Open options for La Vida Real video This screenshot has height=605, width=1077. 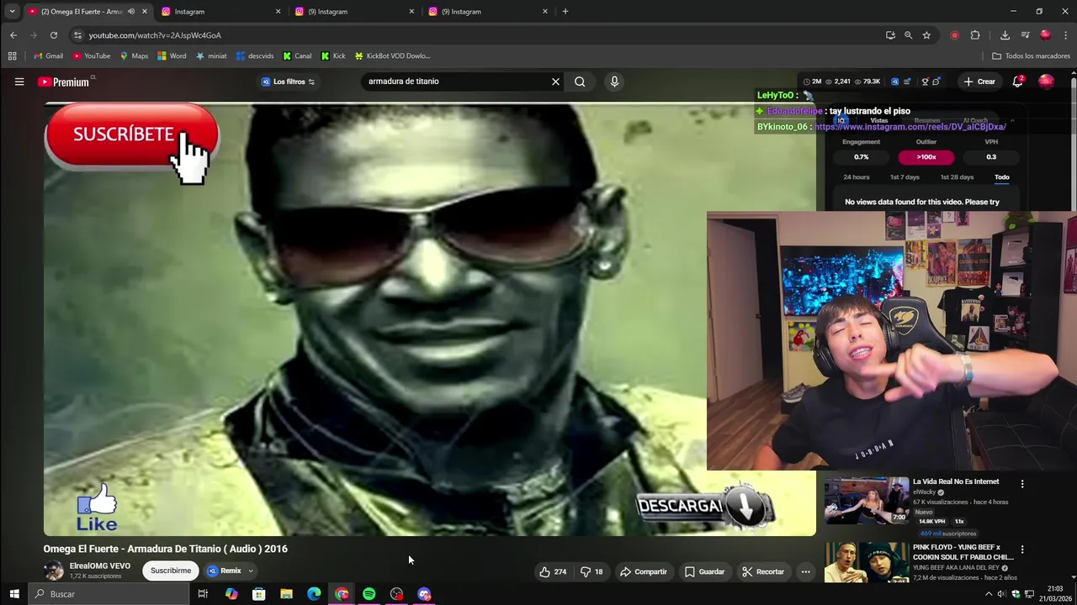[x=1022, y=484]
